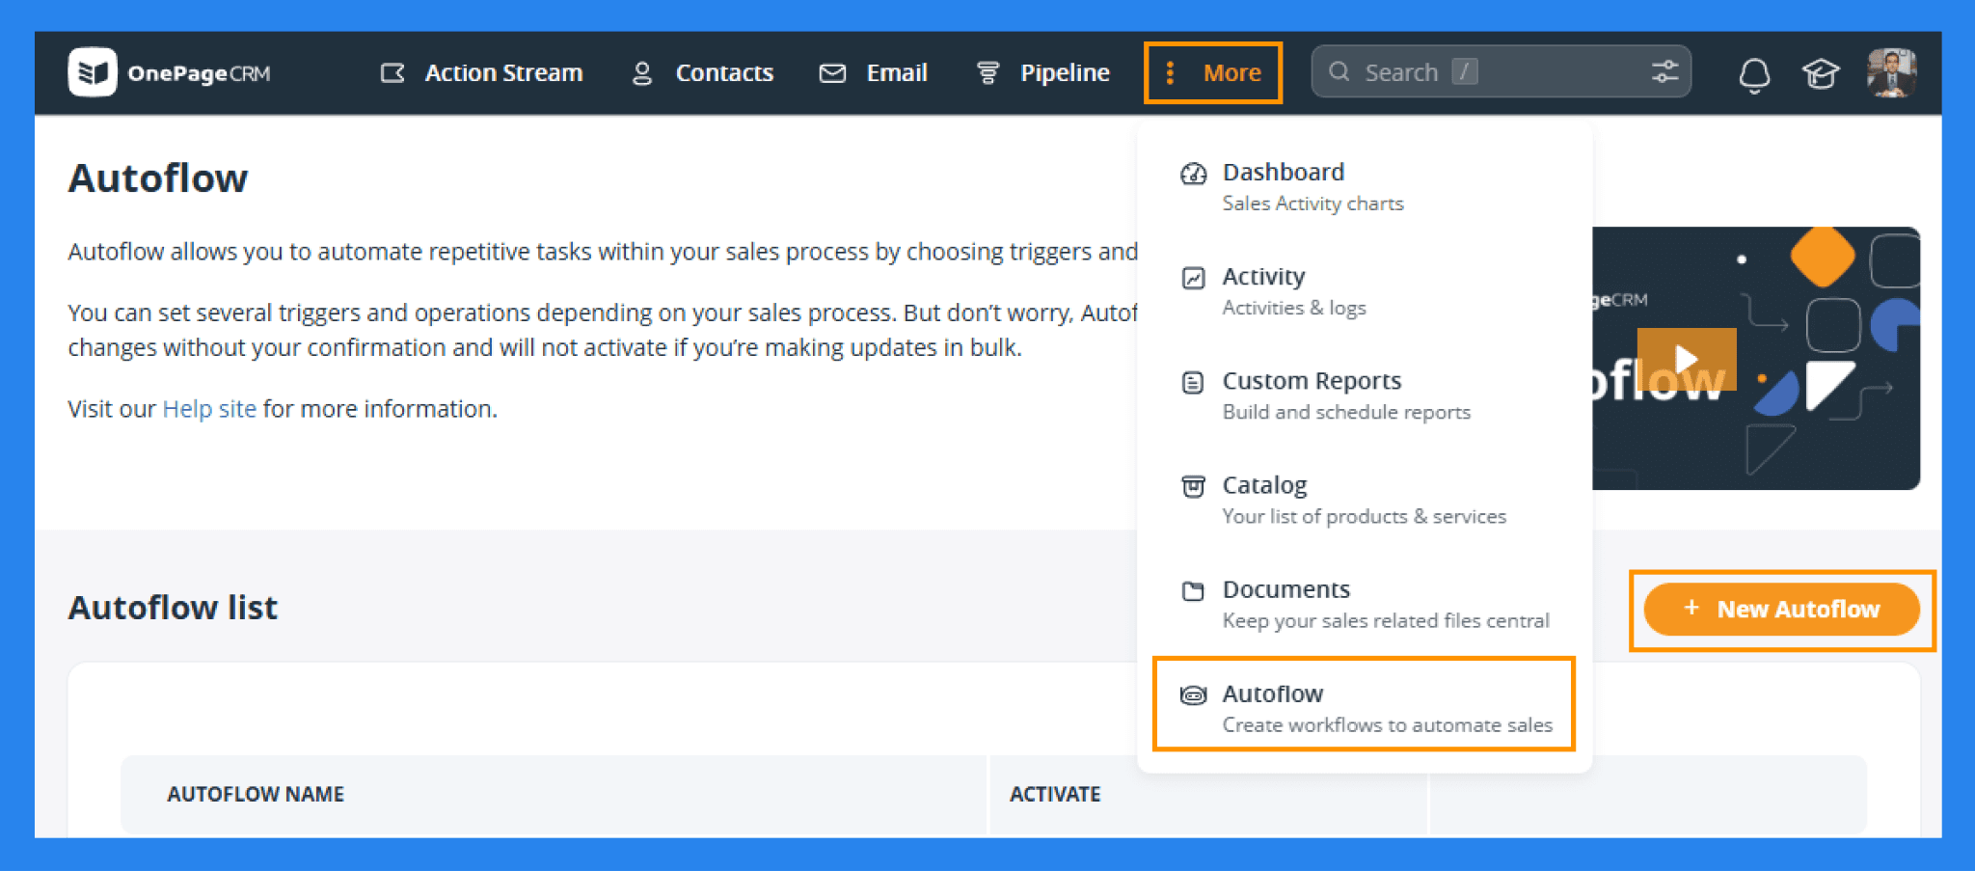Click the Documents folder icon
1975x871 pixels.
click(1193, 590)
